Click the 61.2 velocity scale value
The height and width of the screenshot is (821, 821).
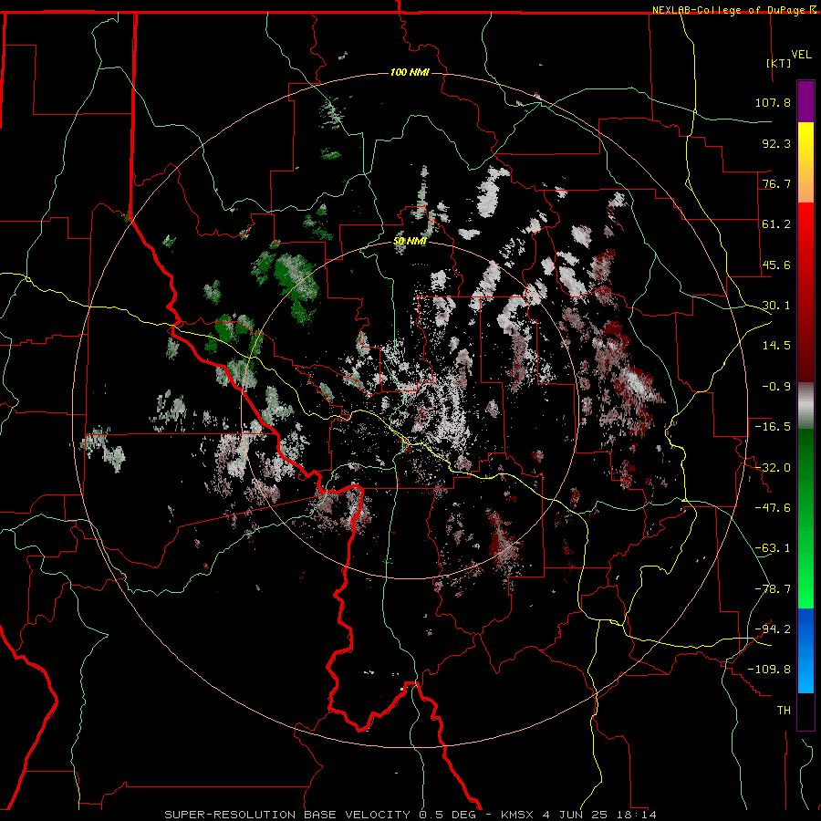776,224
